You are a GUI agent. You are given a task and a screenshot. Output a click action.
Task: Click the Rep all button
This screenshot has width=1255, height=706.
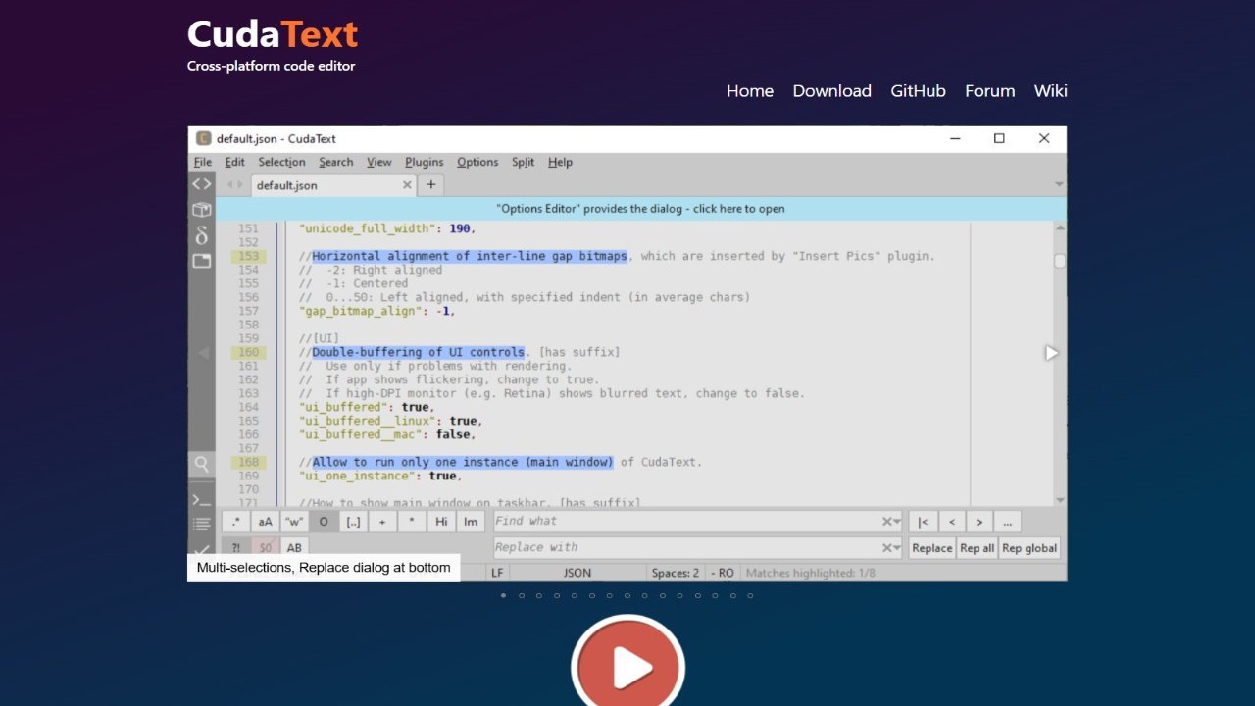click(x=977, y=548)
